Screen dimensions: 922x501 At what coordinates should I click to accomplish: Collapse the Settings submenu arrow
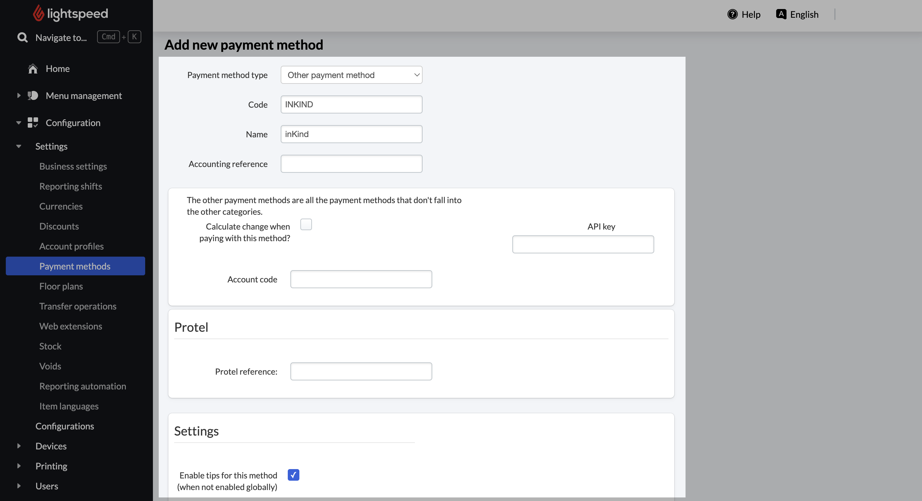[x=19, y=146]
